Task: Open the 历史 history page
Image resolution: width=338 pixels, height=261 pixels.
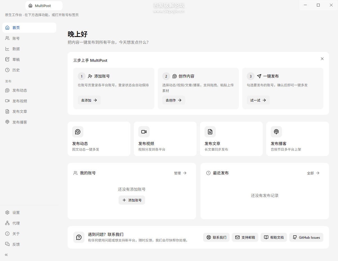Action: (x=29, y=70)
